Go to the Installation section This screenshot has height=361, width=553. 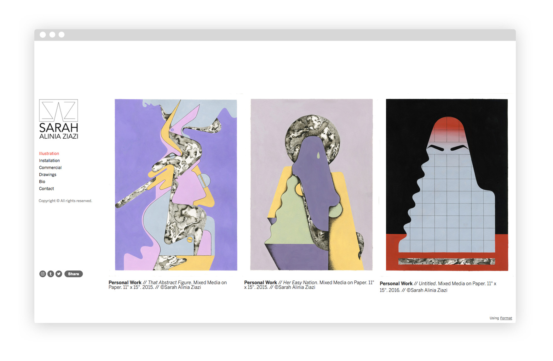tap(49, 160)
